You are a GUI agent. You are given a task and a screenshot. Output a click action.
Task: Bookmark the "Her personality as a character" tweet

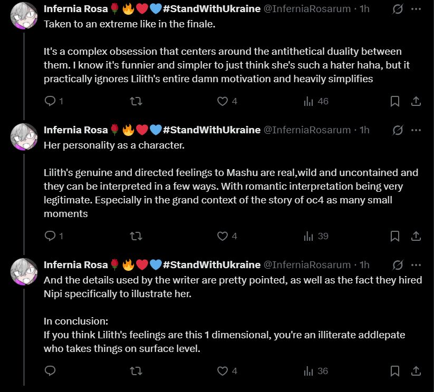tap(394, 236)
